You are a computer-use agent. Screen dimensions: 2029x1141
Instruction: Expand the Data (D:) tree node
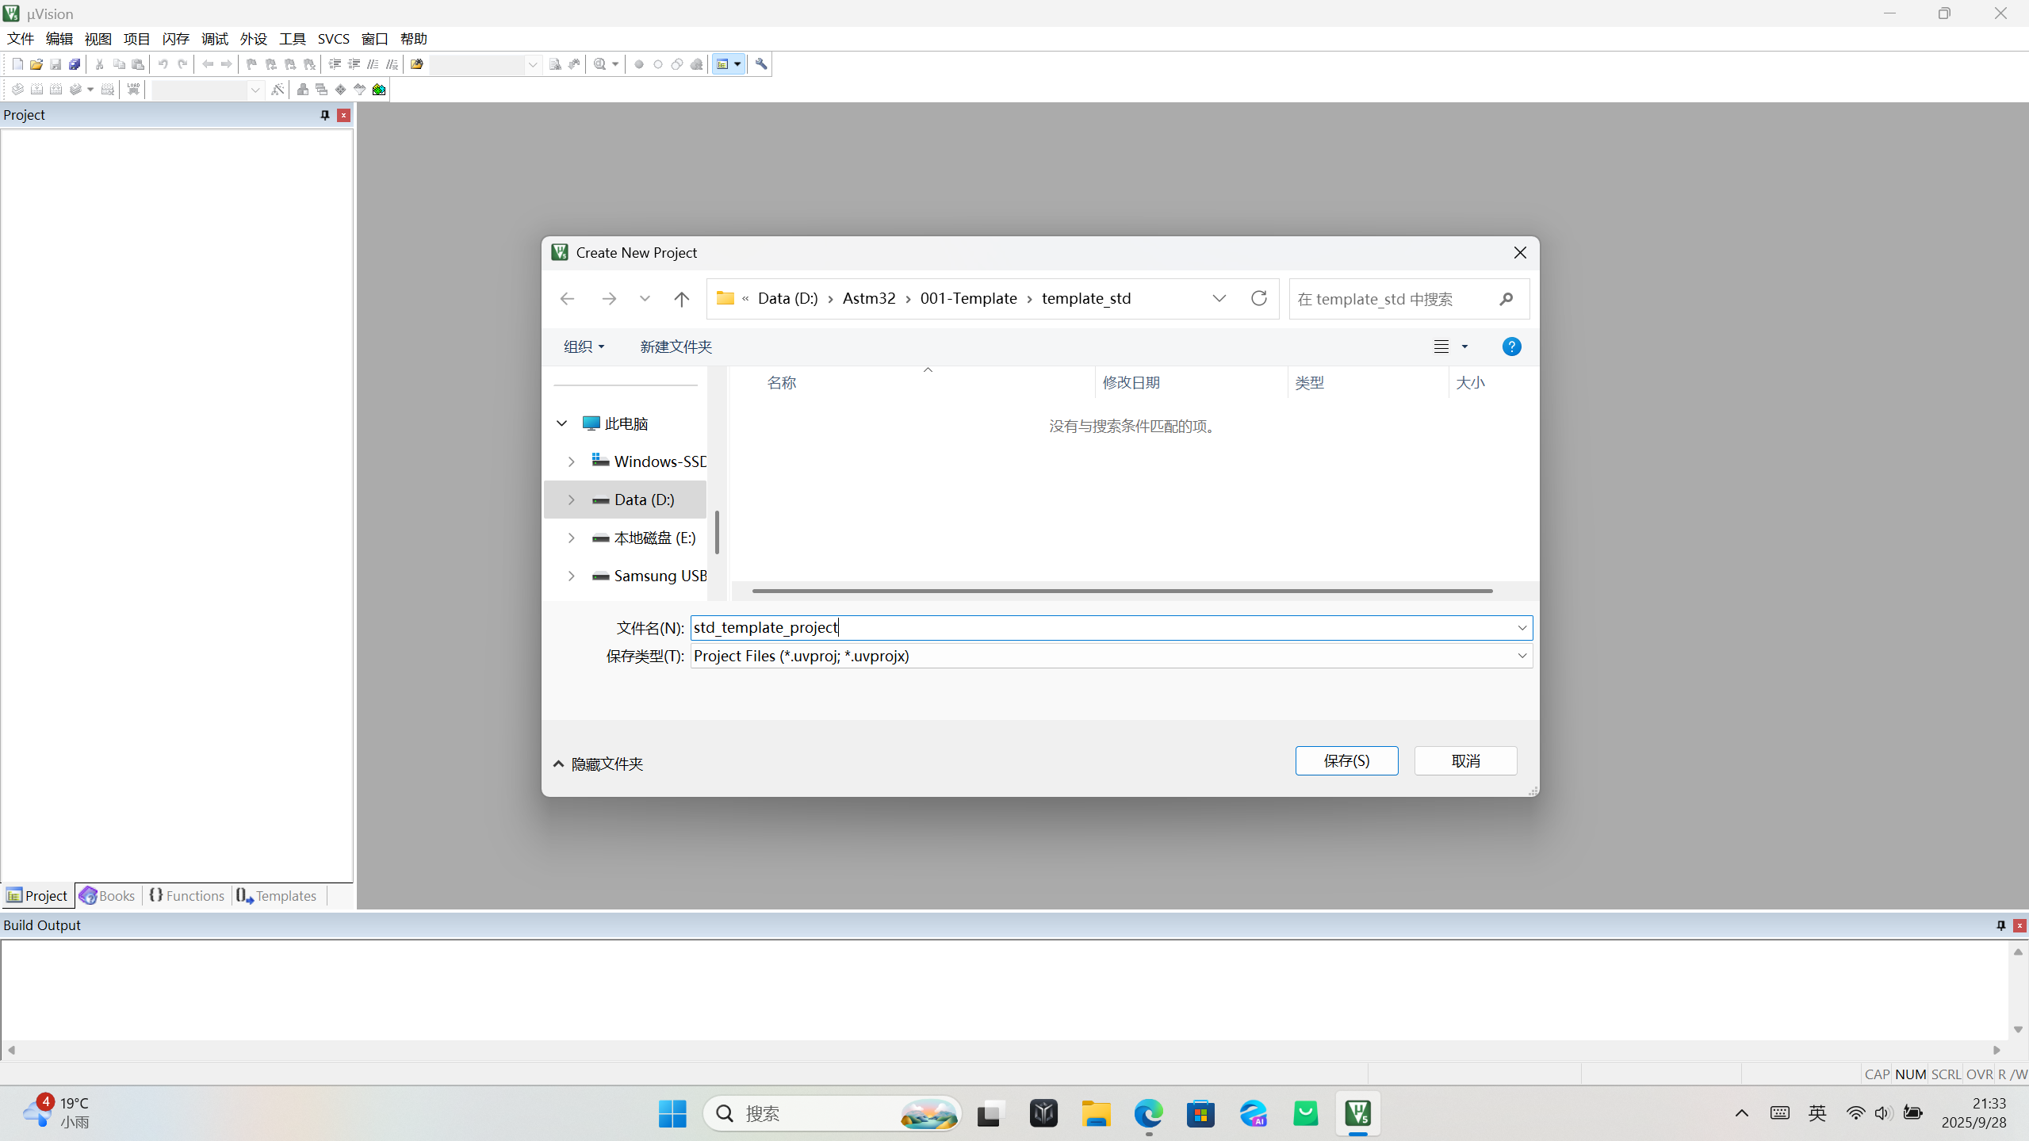click(x=571, y=500)
